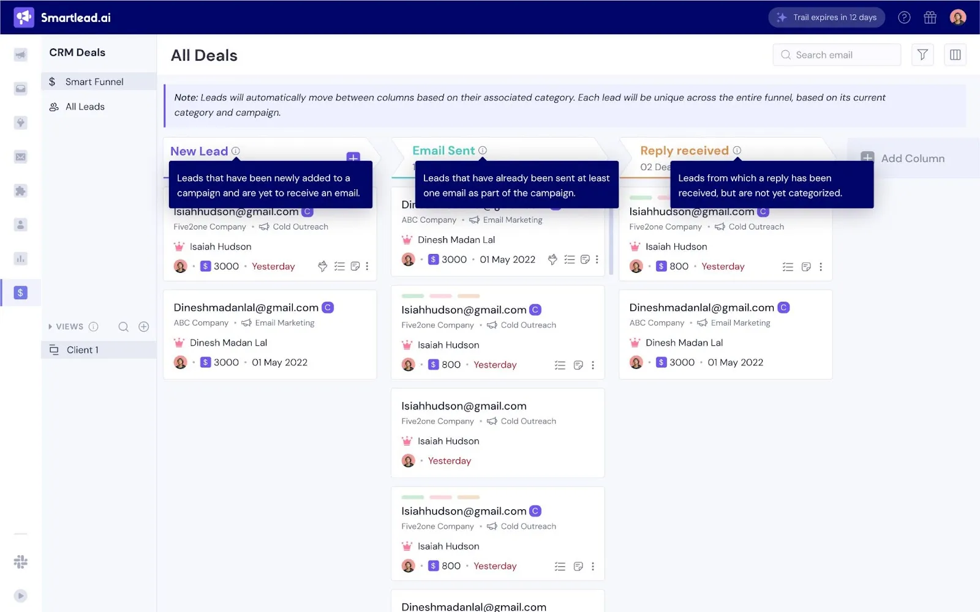Open Campaigns megaphone icon in left rail
Image resolution: width=980 pixels, height=612 pixels.
point(20,55)
